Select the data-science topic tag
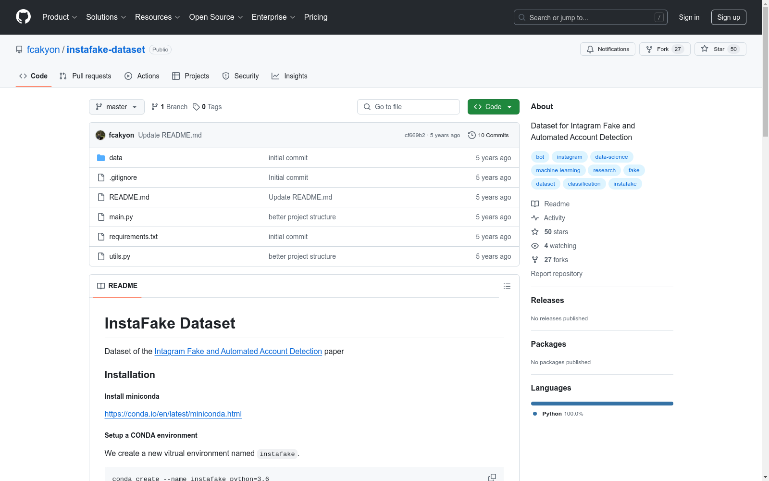The height and width of the screenshot is (481, 769). 611,157
